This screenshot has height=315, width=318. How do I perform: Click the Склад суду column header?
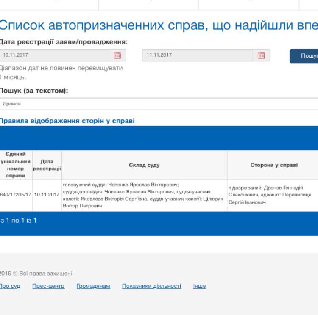click(x=144, y=165)
